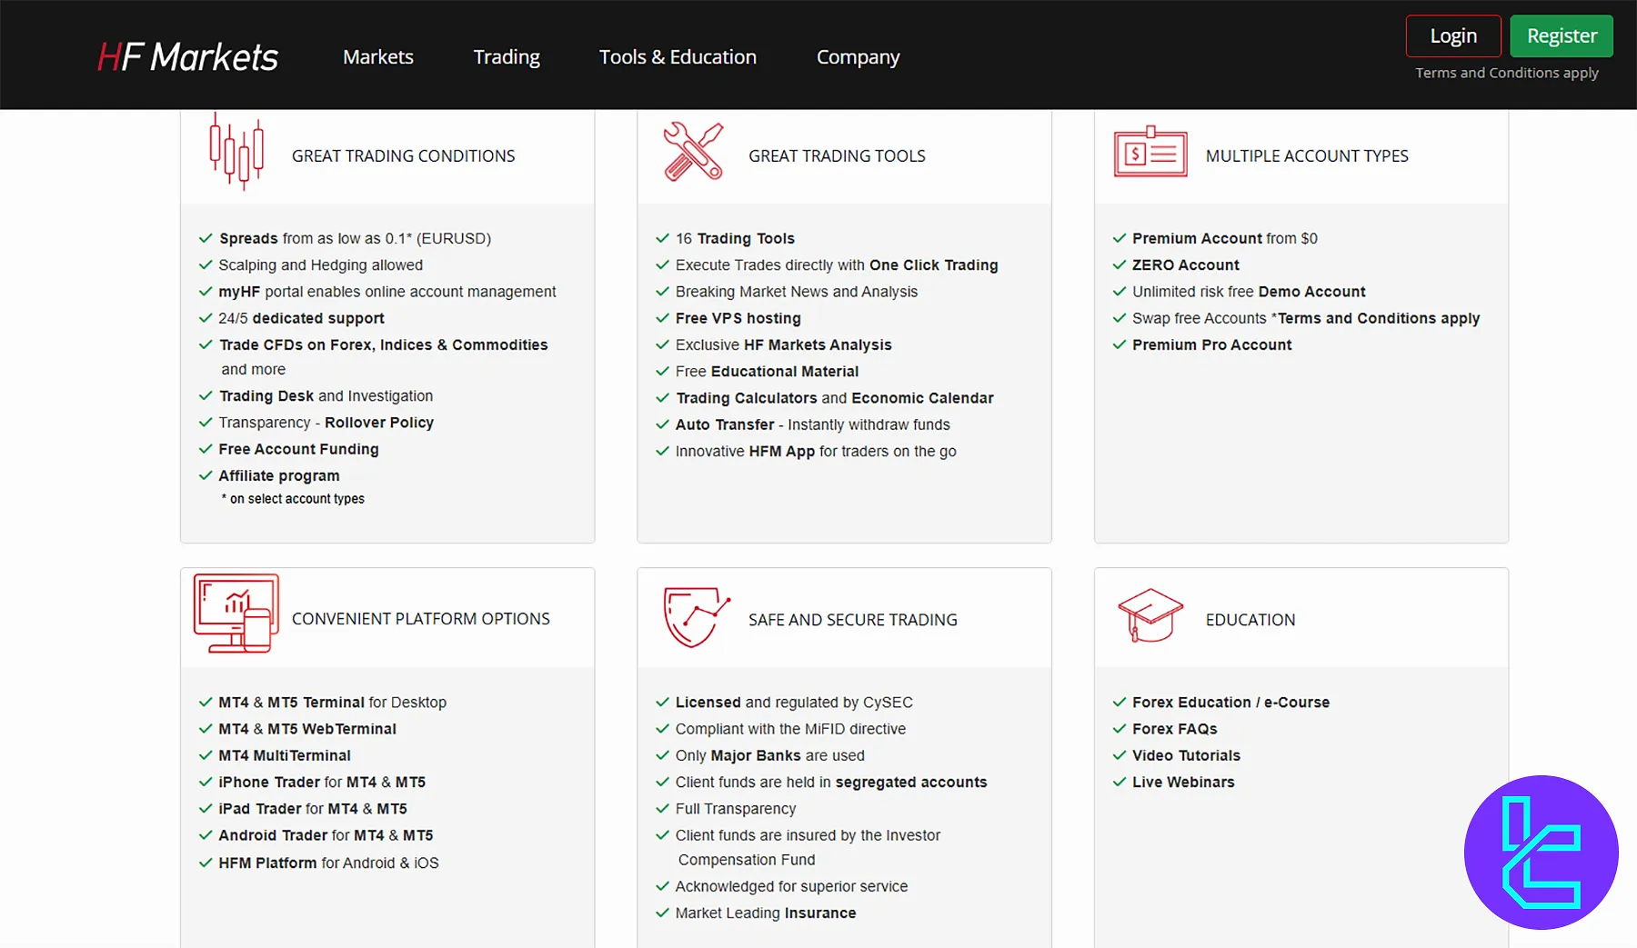This screenshot has width=1637, height=948.
Task: Click the Multiple Account Types heading
Action: click(x=1307, y=155)
